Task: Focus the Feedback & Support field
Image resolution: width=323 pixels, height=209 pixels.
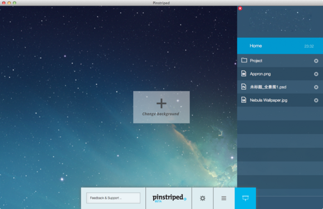Action: tap(113, 198)
